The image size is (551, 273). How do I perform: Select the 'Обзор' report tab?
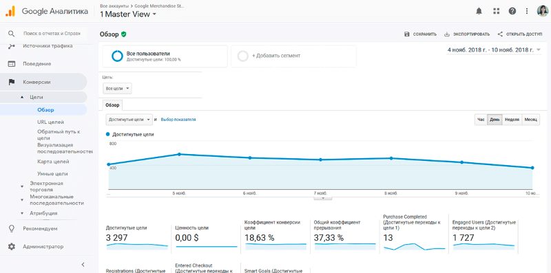pyautogui.click(x=112, y=105)
